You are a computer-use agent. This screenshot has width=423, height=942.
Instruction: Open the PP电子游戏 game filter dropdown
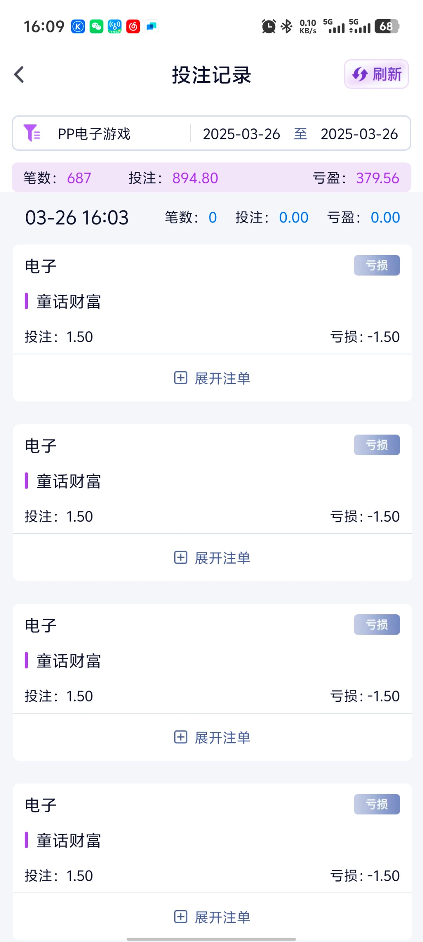(94, 134)
